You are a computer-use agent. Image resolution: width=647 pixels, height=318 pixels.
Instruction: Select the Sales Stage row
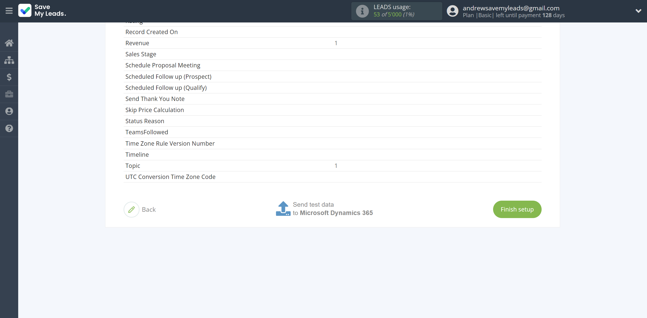(x=332, y=54)
